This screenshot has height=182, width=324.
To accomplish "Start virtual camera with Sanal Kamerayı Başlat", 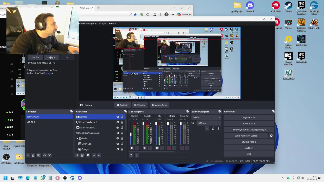I will click(246, 136).
